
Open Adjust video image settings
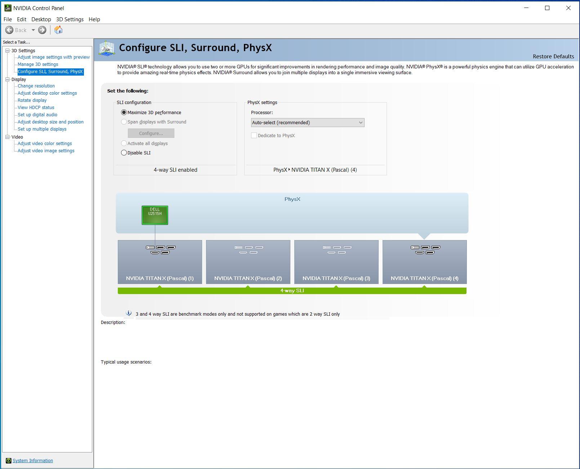[46, 151]
